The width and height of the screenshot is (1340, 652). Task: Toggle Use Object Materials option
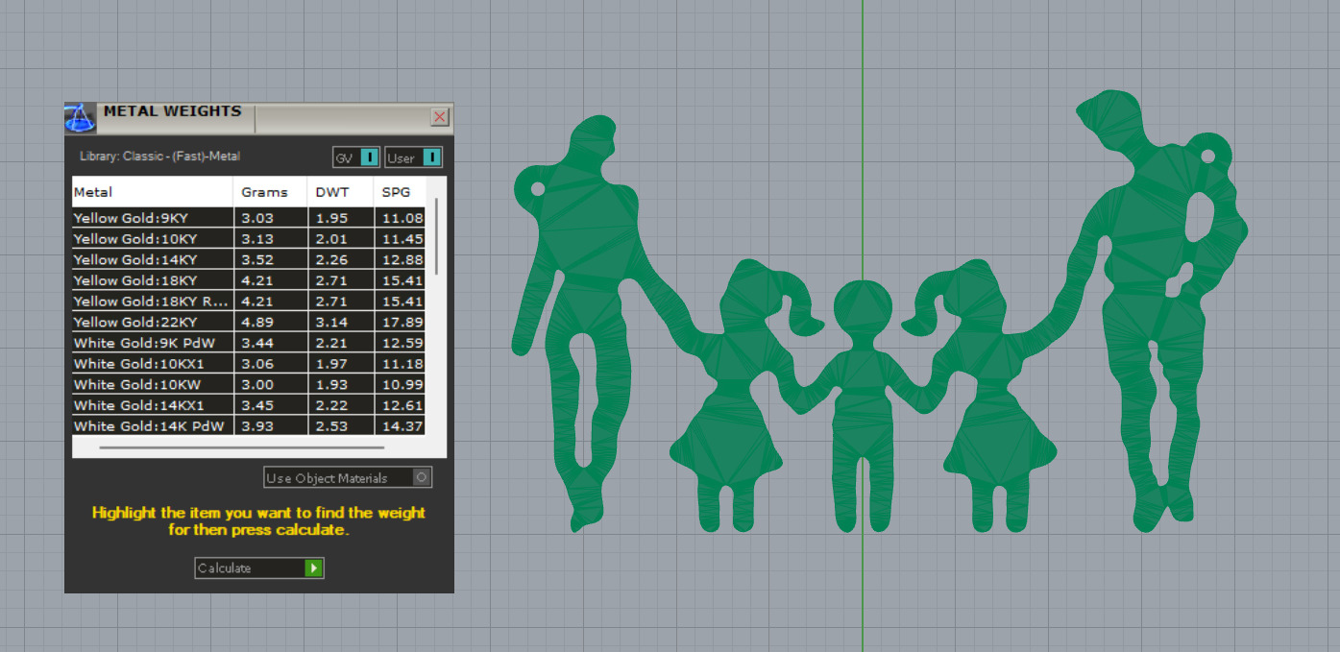pos(348,477)
